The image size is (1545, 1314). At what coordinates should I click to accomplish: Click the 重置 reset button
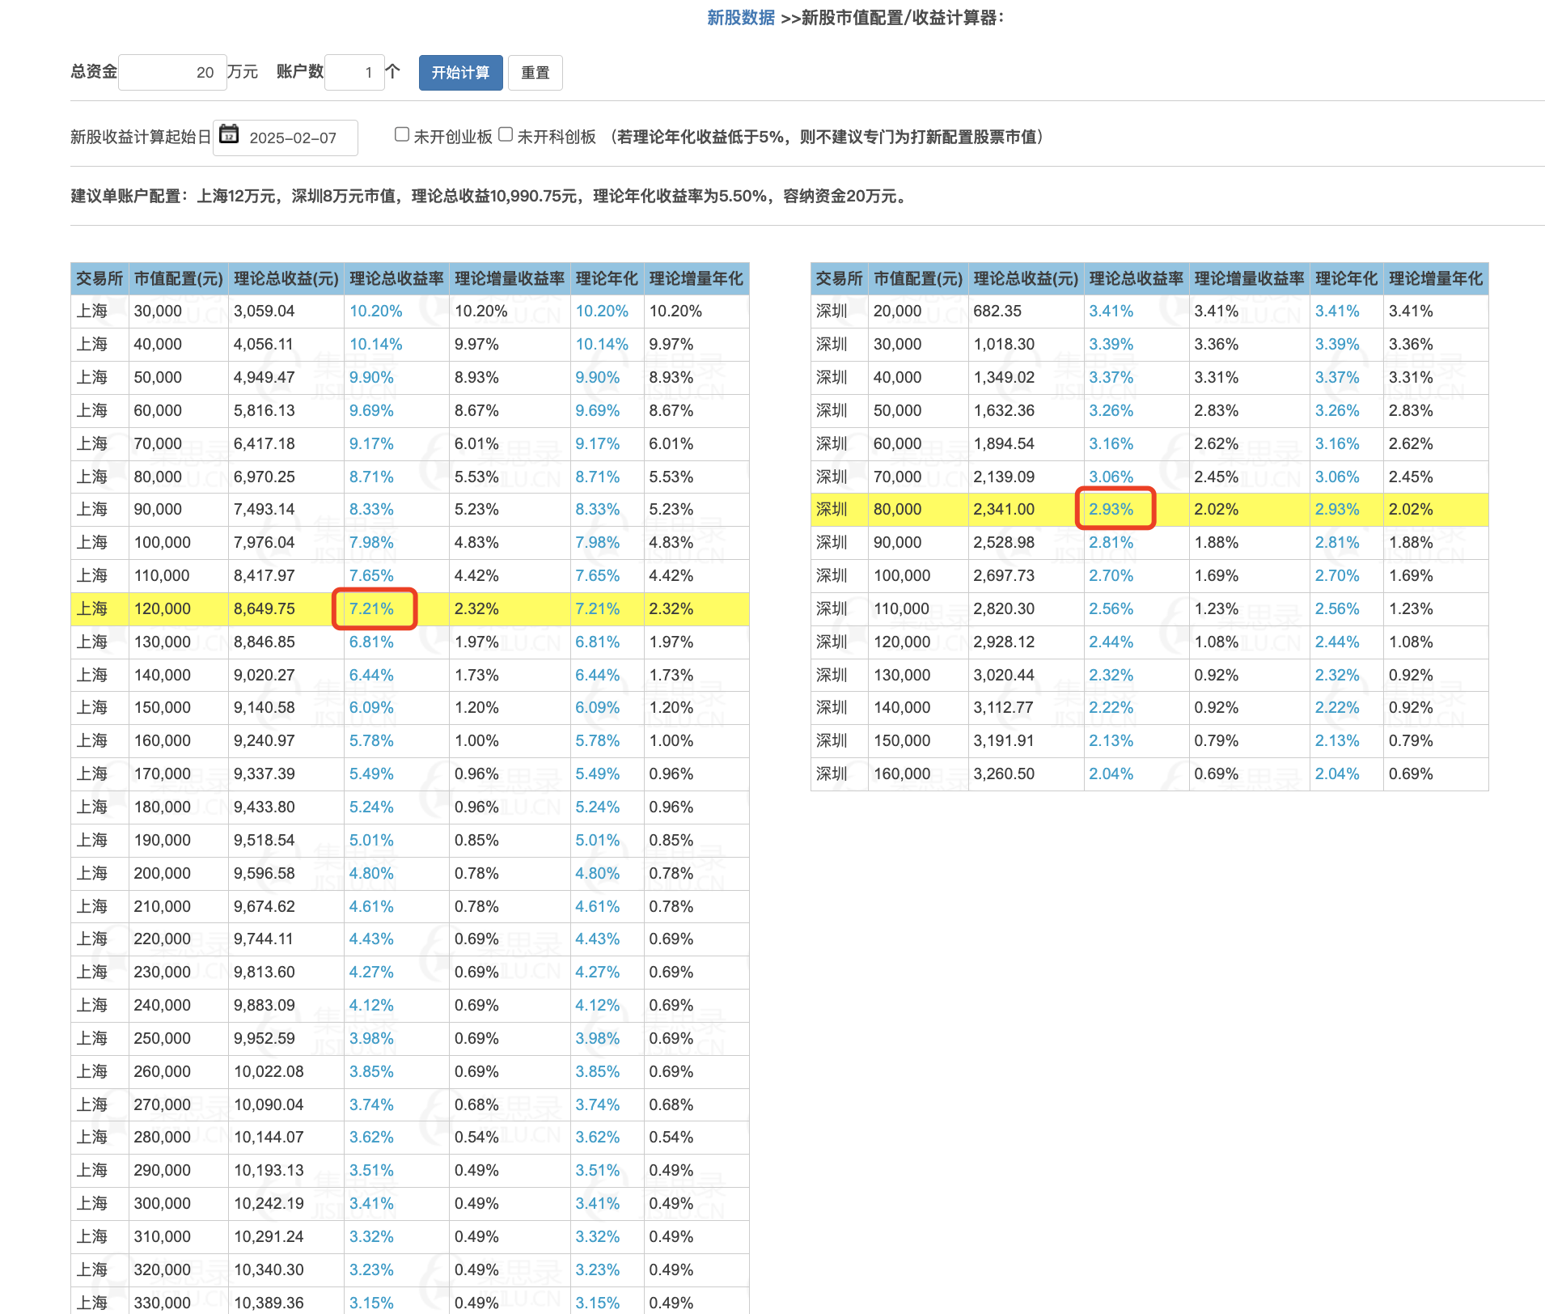coord(535,73)
